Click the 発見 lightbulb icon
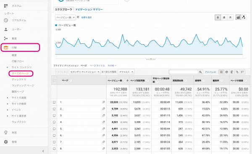 (6, 133)
